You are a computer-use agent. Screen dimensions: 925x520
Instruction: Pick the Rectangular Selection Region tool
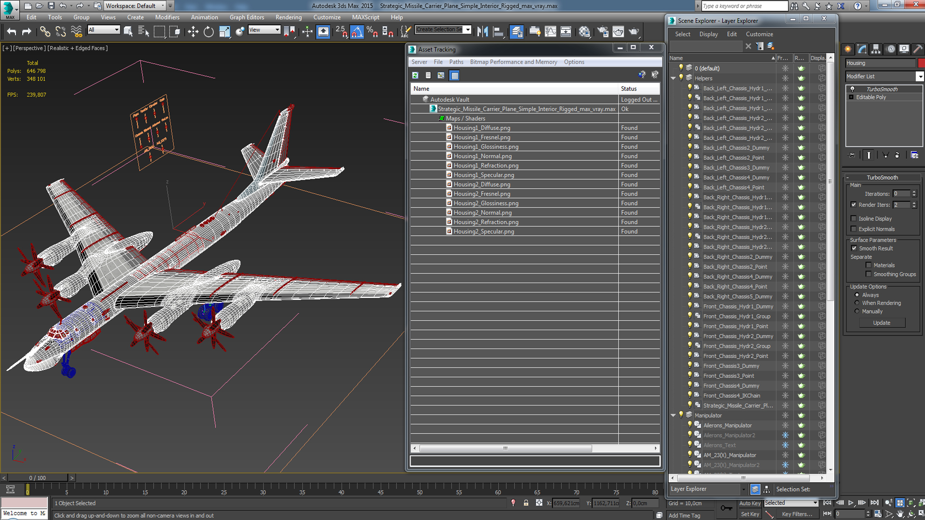[159, 32]
